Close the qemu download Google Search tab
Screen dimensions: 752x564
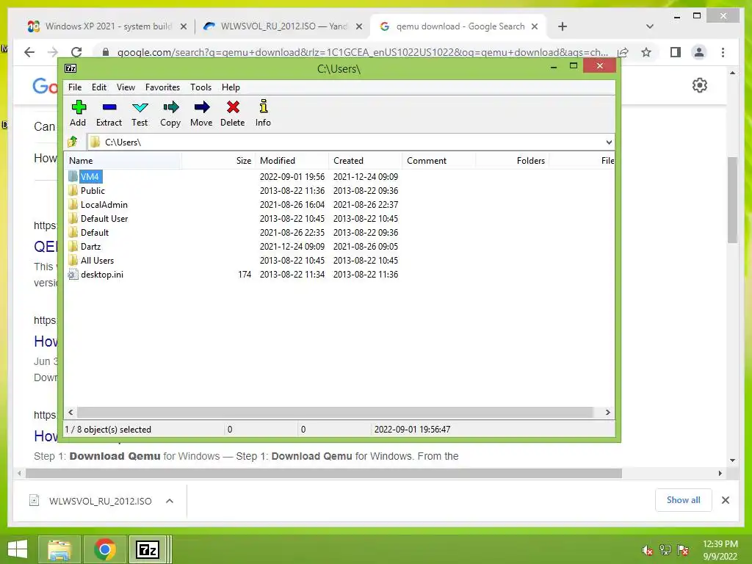535,26
